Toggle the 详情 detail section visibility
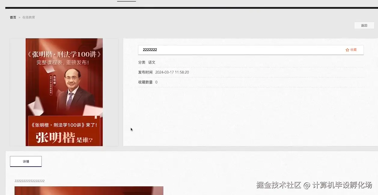Viewport: 378px width, 195px height. point(26,161)
